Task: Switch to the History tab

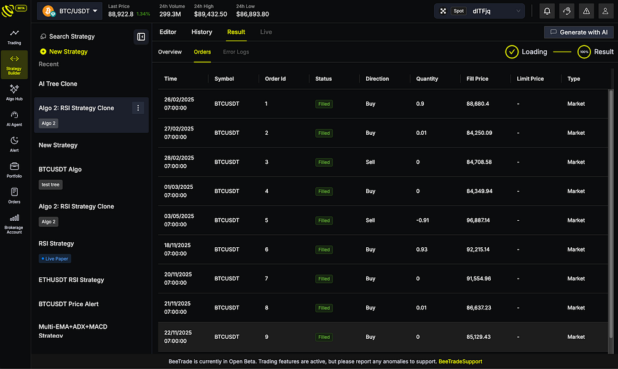Action: (x=201, y=32)
